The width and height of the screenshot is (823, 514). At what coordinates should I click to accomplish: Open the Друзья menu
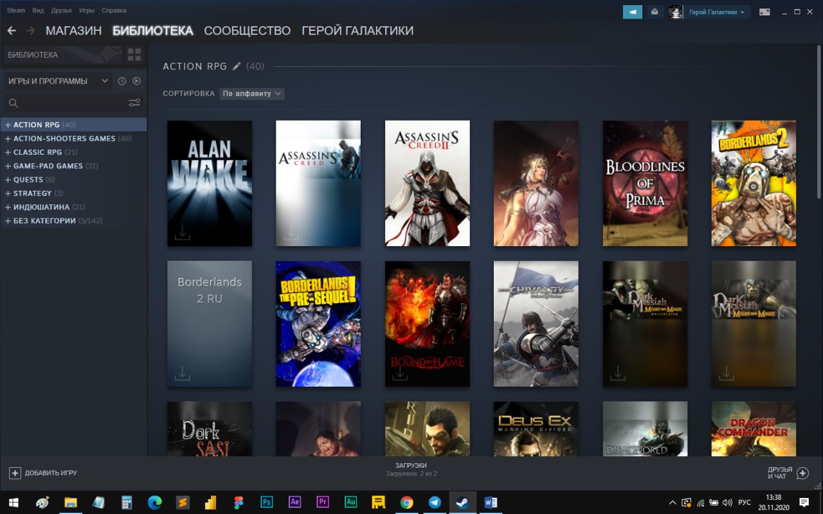pyautogui.click(x=62, y=10)
